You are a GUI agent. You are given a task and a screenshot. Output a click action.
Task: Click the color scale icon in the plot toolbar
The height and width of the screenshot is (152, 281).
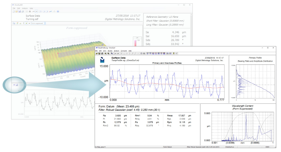pos(17,23)
